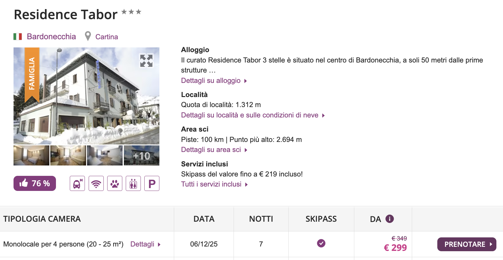
Task: Click the elevator amenity icon
Action: pyautogui.click(x=133, y=183)
